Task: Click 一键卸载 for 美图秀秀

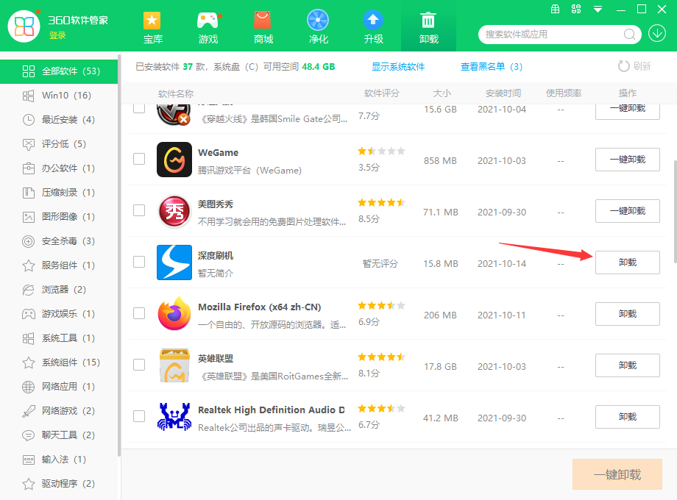Action: coord(628,211)
